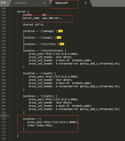The width and height of the screenshot is (125, 141).
Task: Close the nginx.conf tab
Action: [86, 3]
